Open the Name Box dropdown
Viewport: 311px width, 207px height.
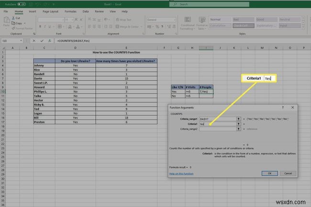pos(21,41)
